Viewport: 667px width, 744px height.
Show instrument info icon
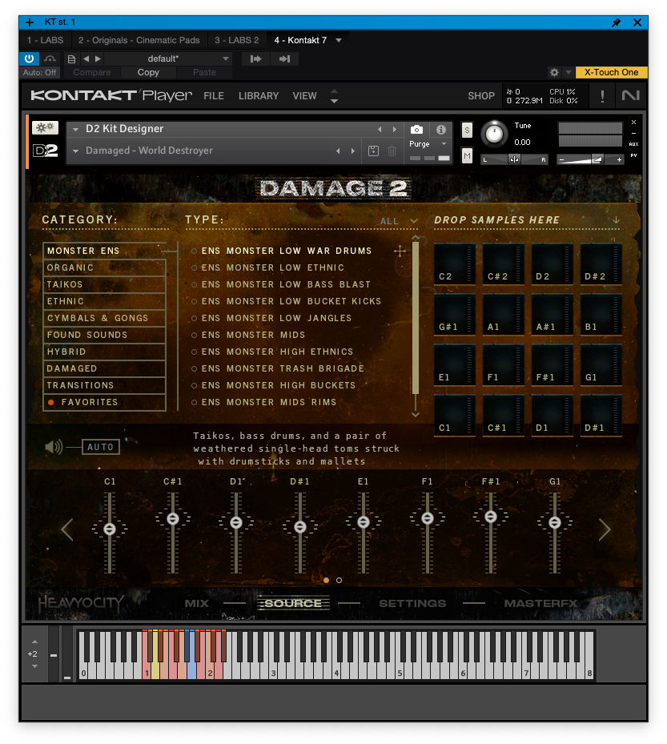coord(440,129)
